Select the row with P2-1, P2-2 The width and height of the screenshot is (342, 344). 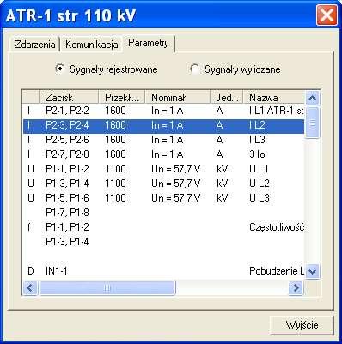point(163,111)
